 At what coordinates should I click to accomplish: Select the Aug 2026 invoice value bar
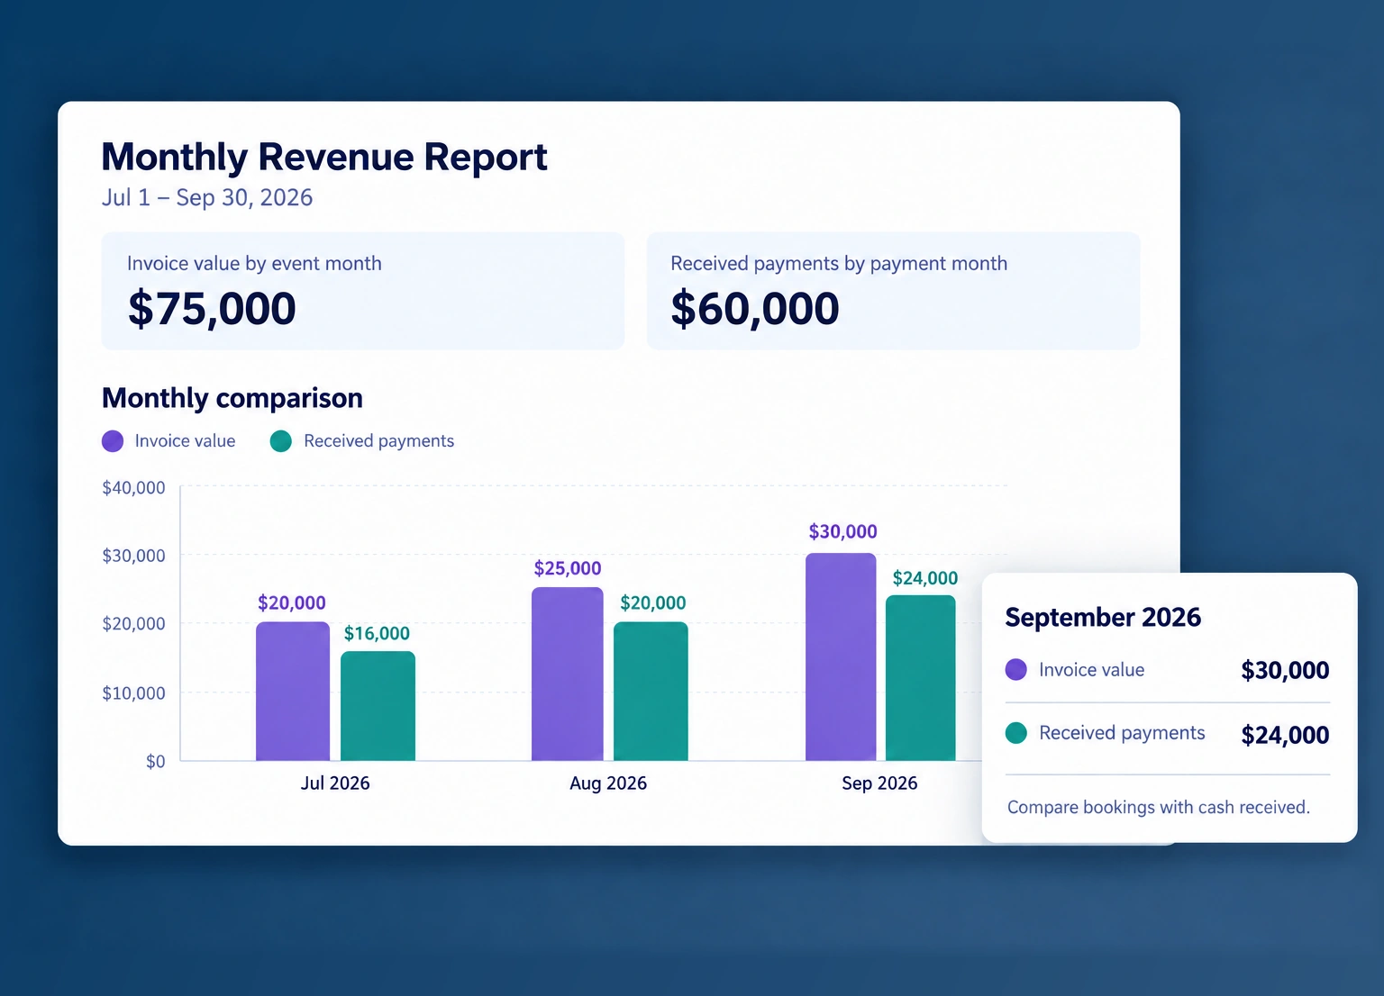(x=568, y=674)
